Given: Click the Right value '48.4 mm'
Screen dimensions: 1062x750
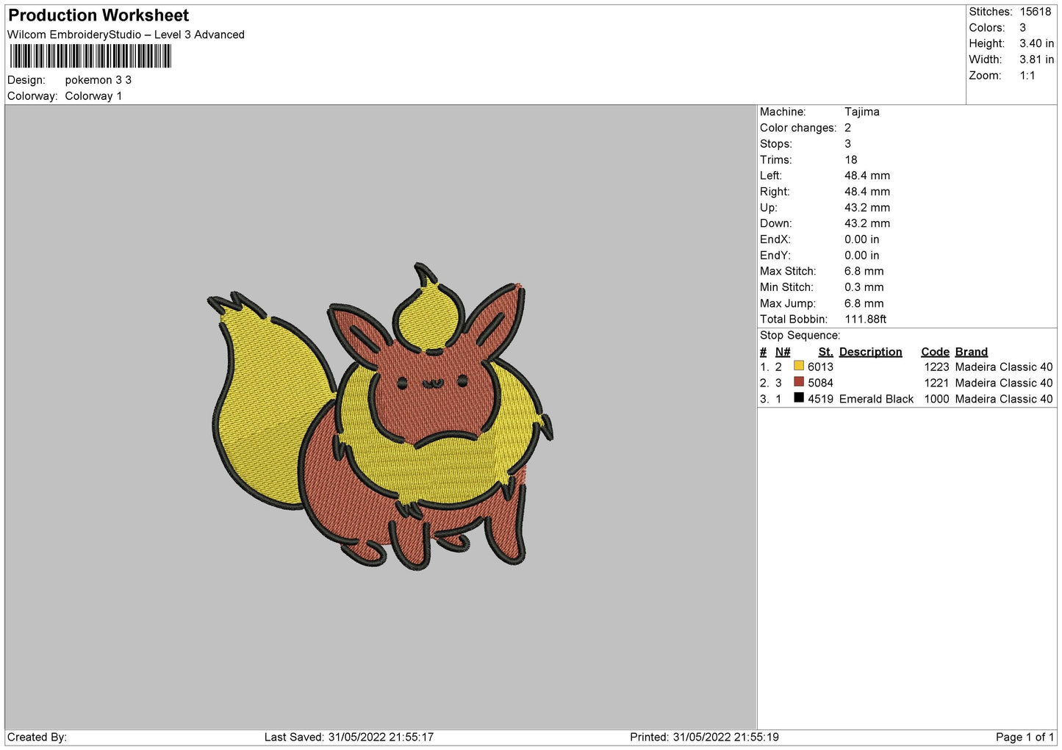Looking at the screenshot, I should (x=867, y=192).
